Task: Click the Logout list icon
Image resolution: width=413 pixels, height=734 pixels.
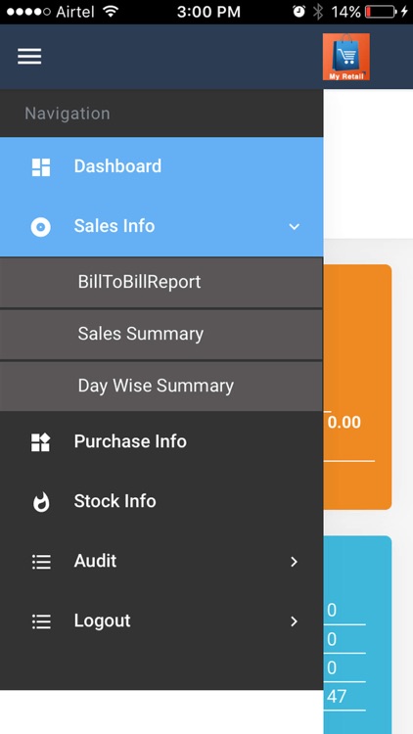Action: 41,621
